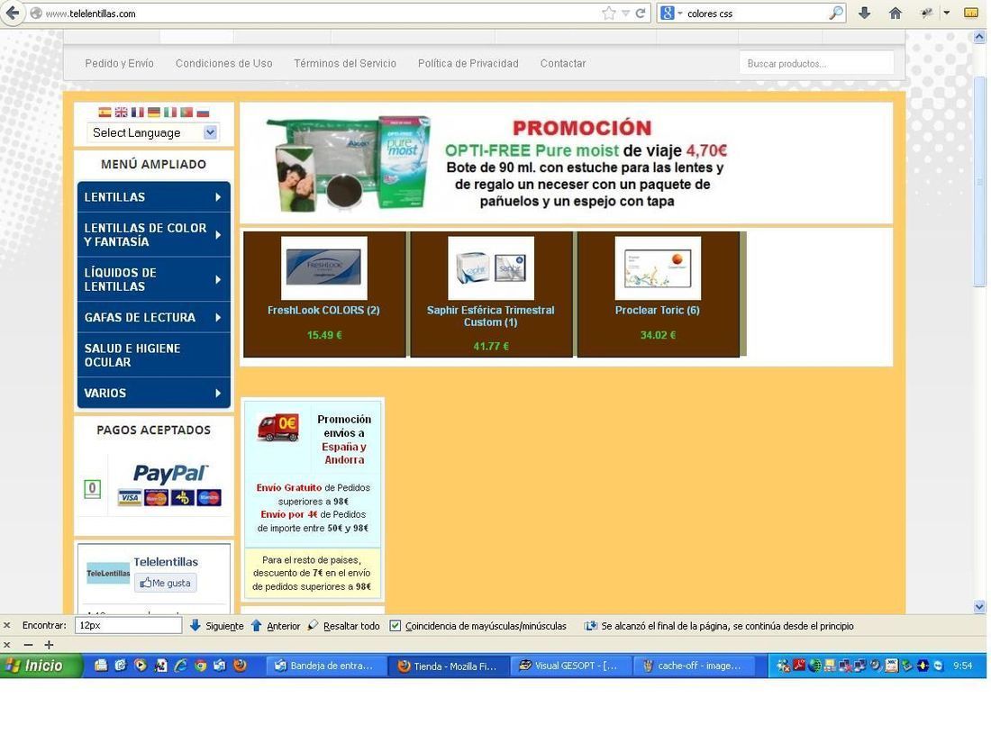991x743 pixels.
Task: Open the Select Language dropdown
Action: (153, 132)
